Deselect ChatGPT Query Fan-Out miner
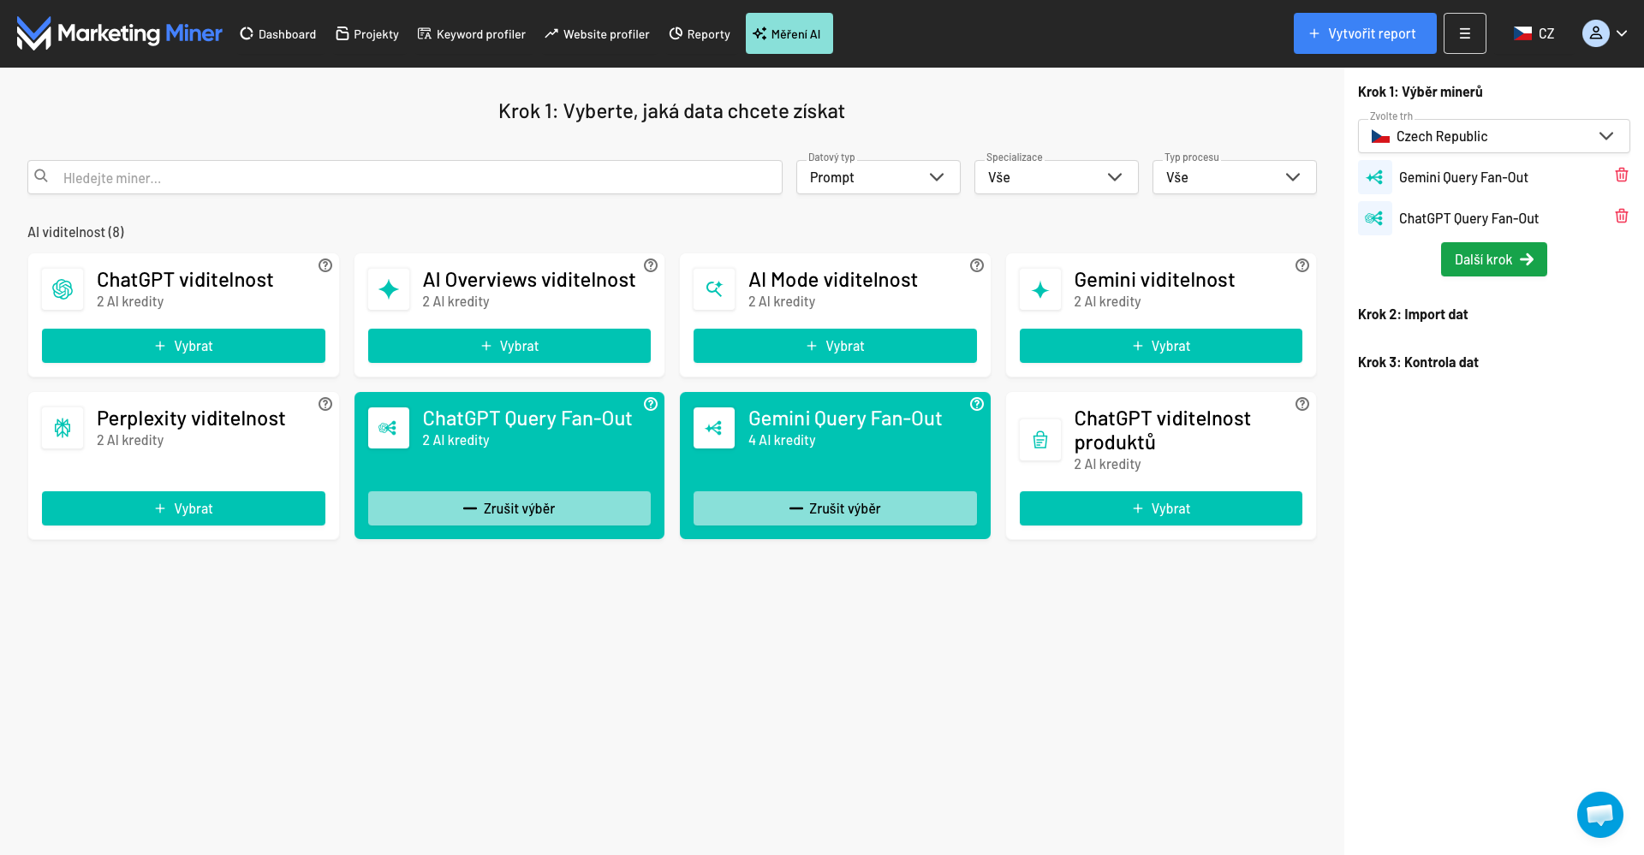Viewport: 1644px width, 855px height. (509, 508)
